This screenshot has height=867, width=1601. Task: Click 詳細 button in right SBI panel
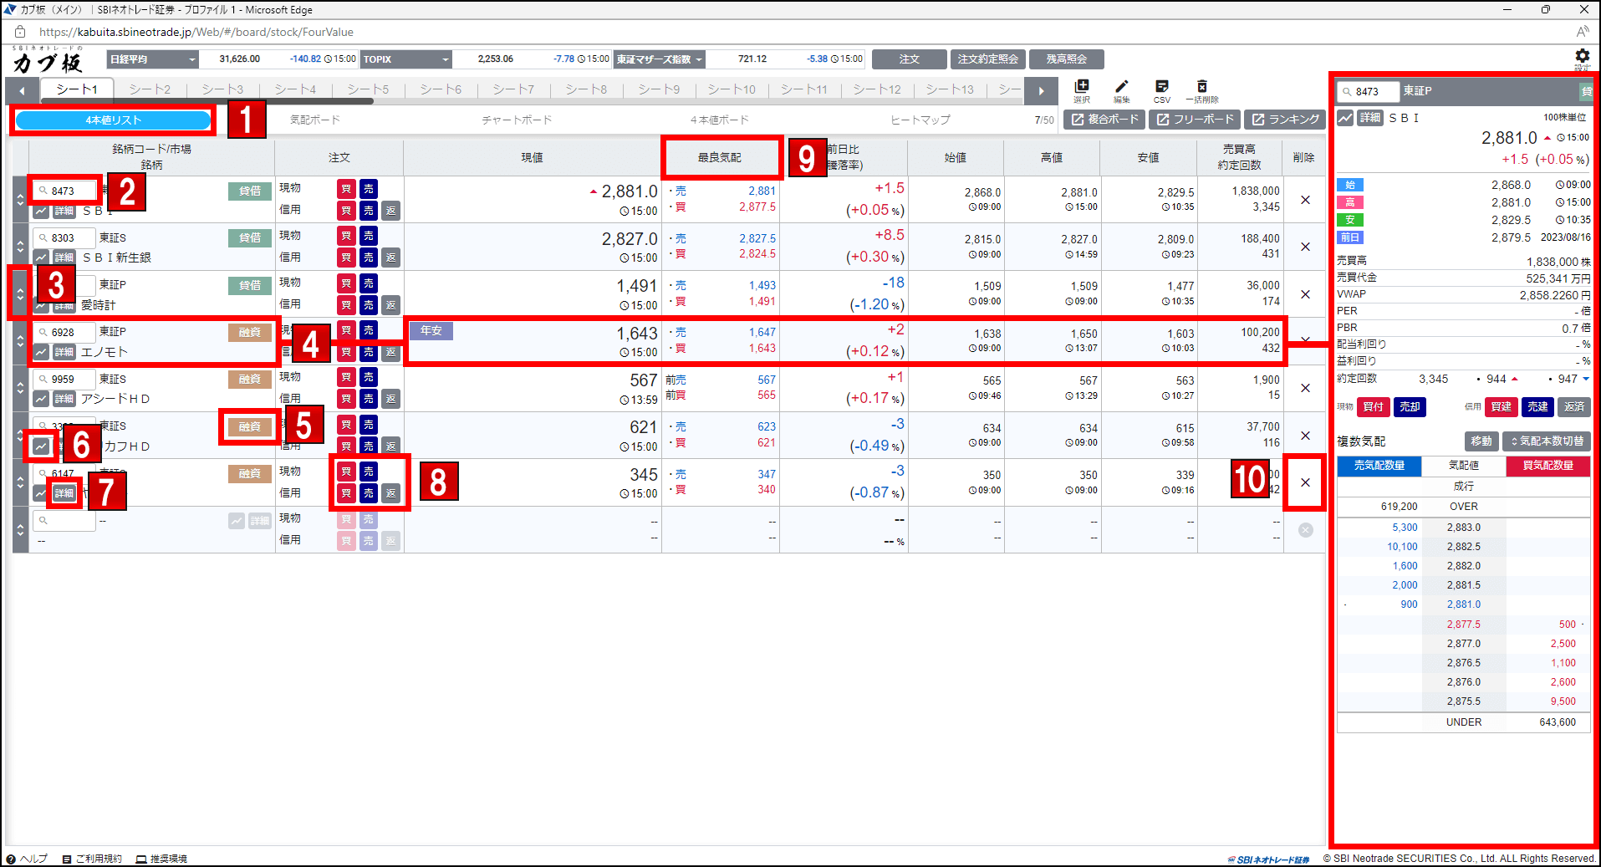click(1370, 118)
